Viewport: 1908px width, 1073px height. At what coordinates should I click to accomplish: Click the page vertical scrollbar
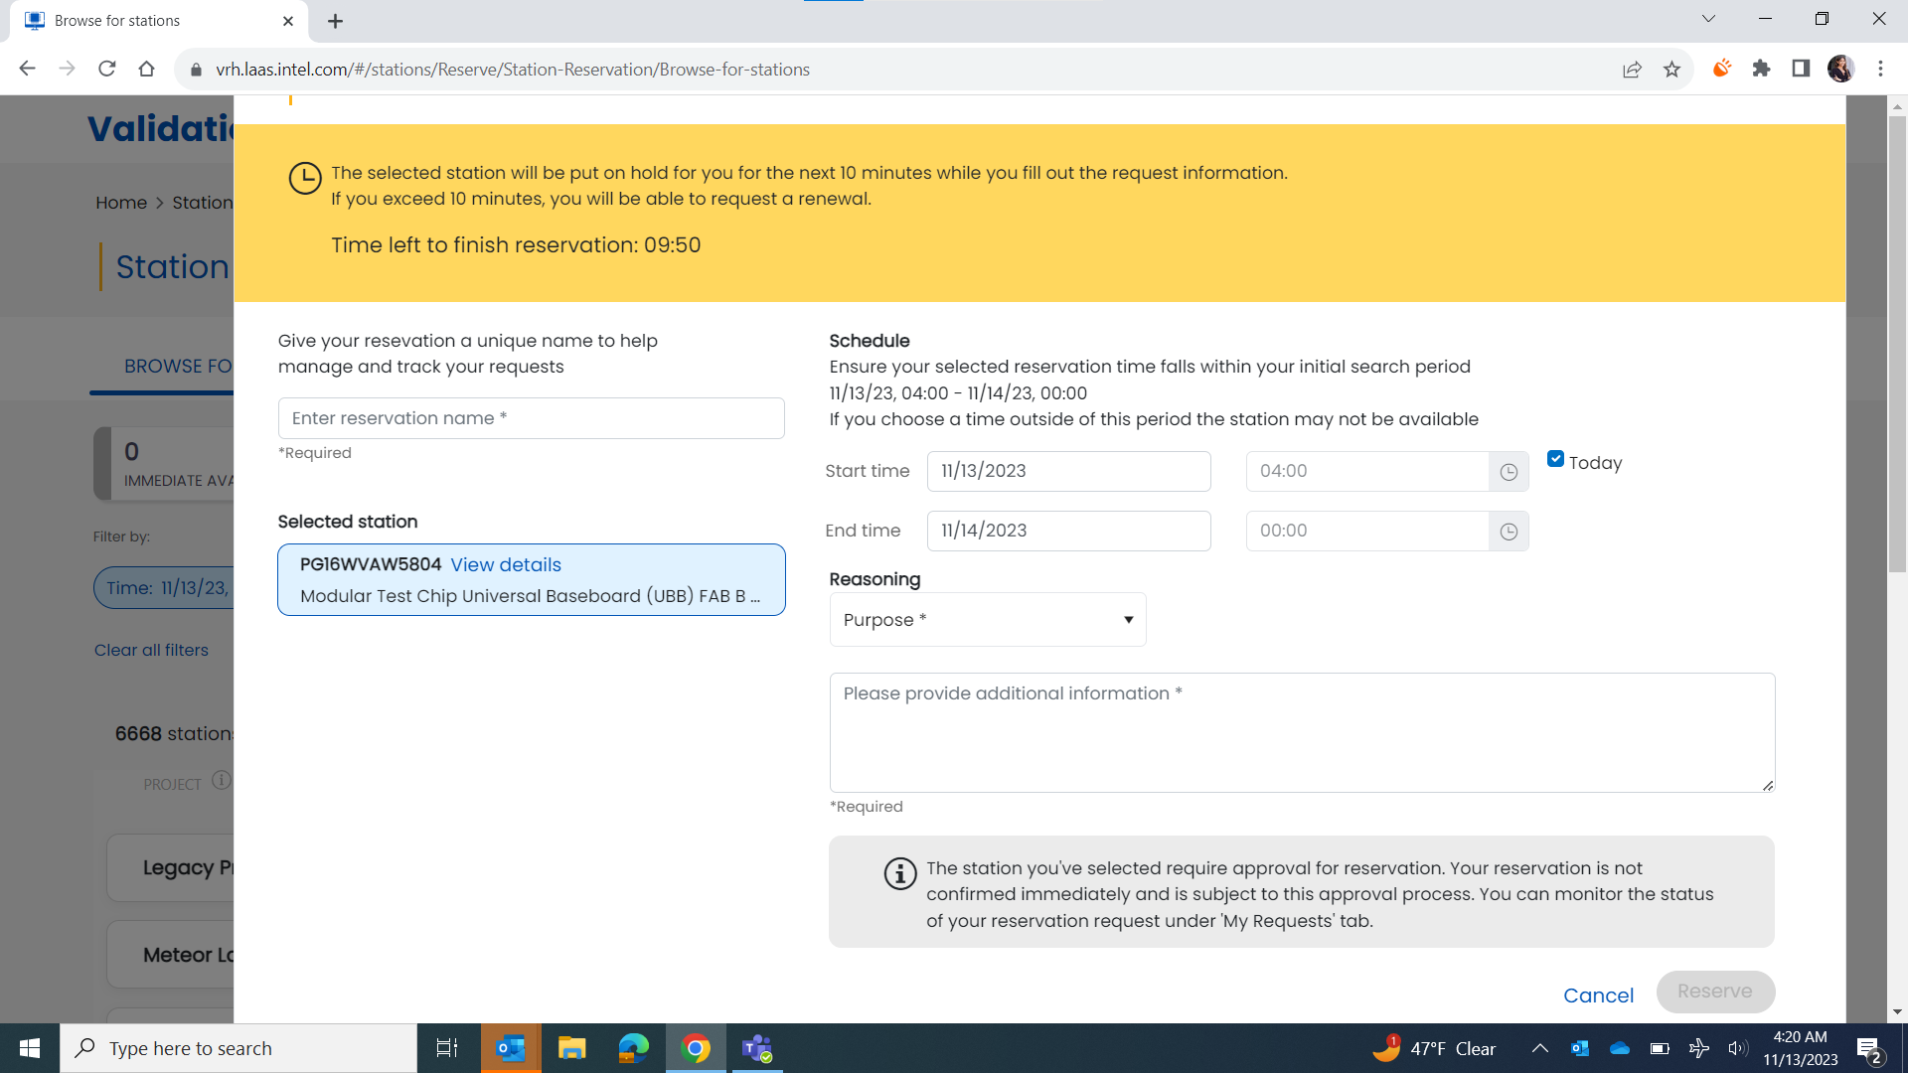coord(1897,343)
